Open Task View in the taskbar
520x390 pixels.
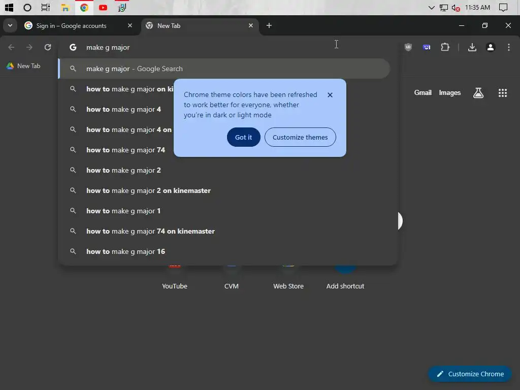45,7
